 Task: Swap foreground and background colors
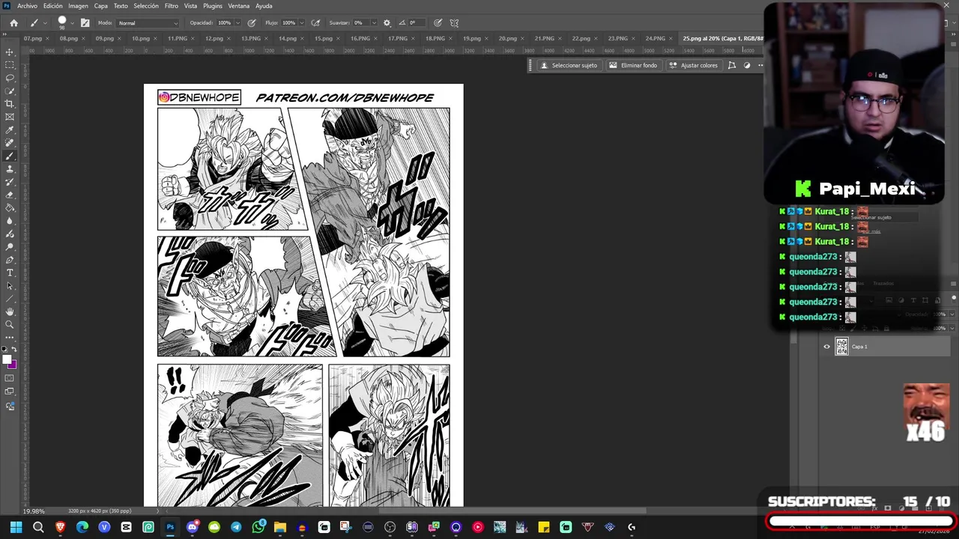coord(14,349)
